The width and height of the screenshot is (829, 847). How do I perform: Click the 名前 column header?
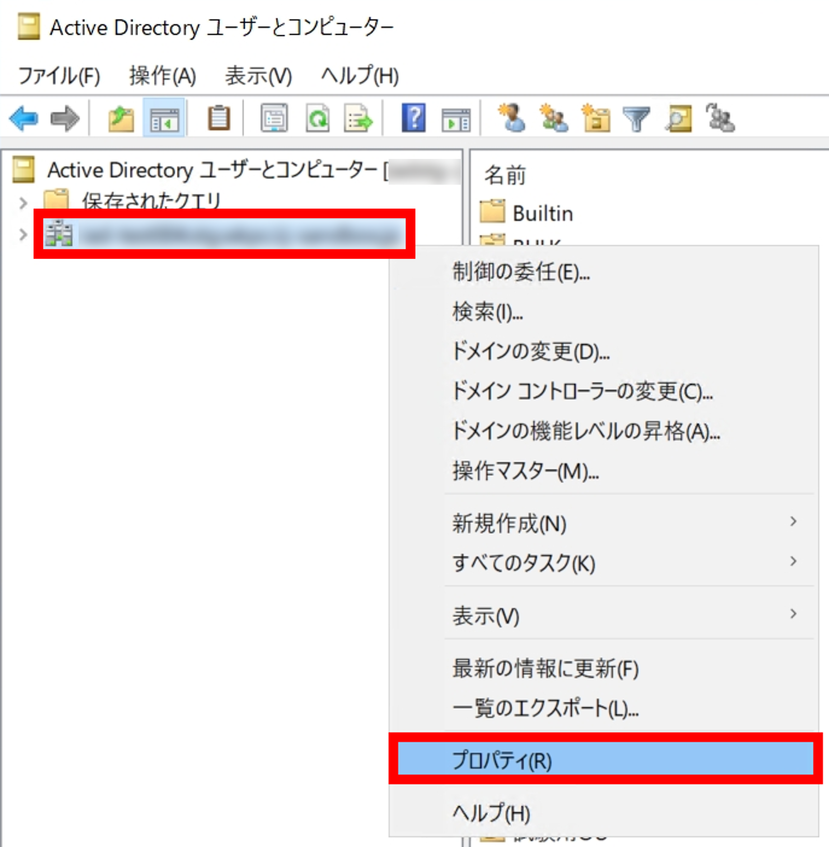(x=505, y=175)
